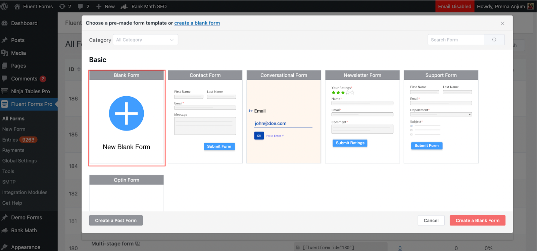The image size is (537, 251).
Task: Open Global Settings submenu
Action: pos(19,161)
